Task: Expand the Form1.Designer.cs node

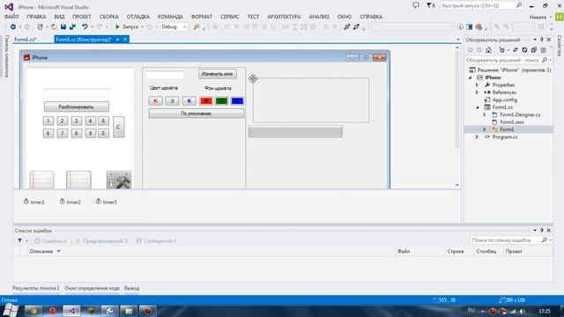Action: 485,114
